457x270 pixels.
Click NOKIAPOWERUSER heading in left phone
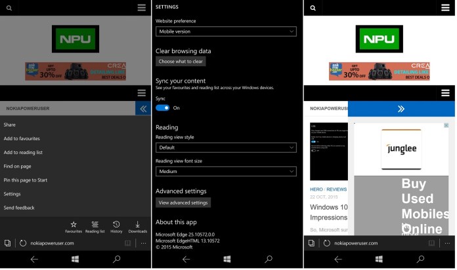[x=28, y=108]
